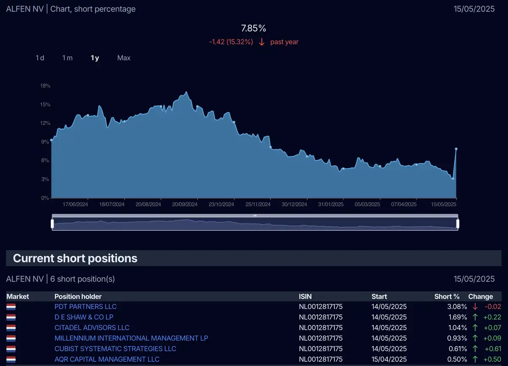
Task: Click the 20/09/2024 x-axis date label
Action: tap(185, 204)
